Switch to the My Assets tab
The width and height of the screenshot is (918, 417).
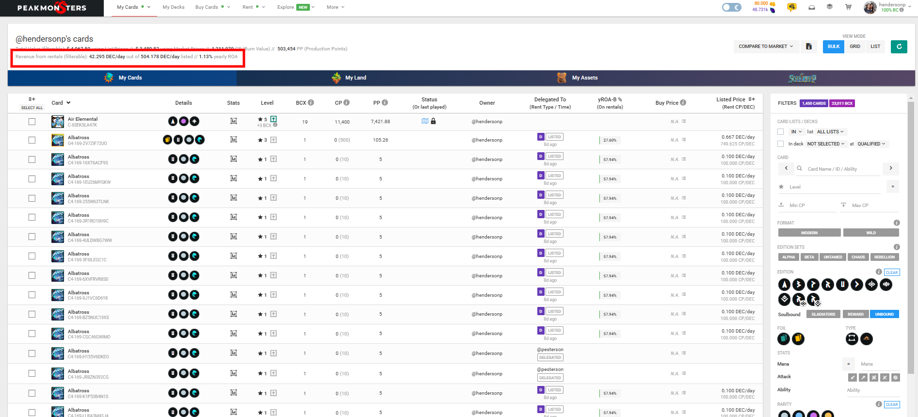point(578,78)
